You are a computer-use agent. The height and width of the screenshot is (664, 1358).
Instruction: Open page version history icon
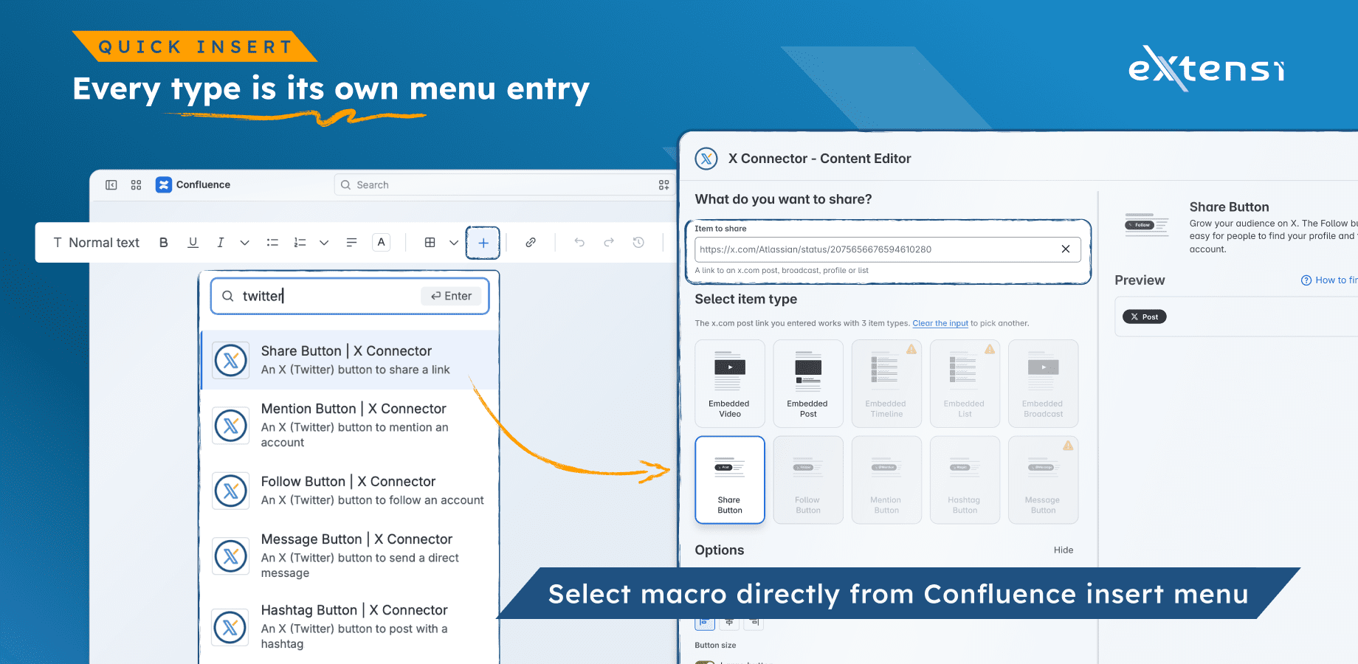pyautogui.click(x=638, y=243)
